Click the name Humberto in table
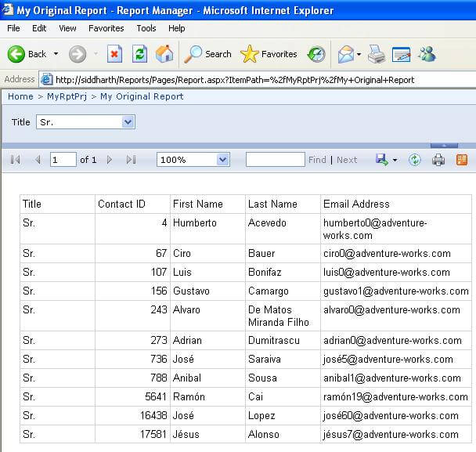The width and height of the screenshot is (476, 452). (195, 222)
